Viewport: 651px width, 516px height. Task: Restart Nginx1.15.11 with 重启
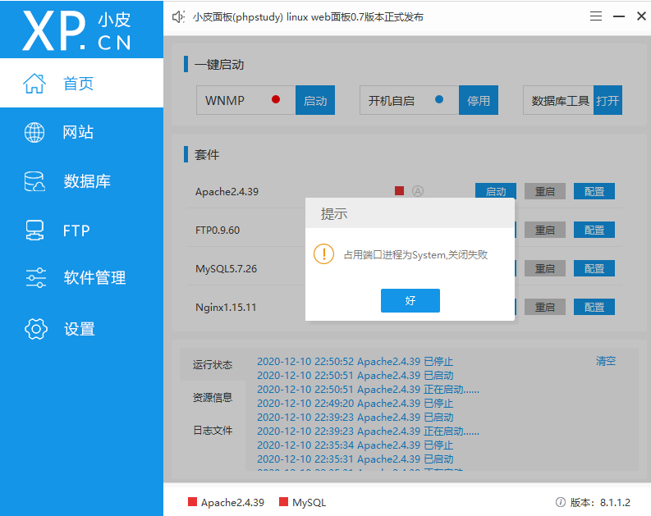545,307
